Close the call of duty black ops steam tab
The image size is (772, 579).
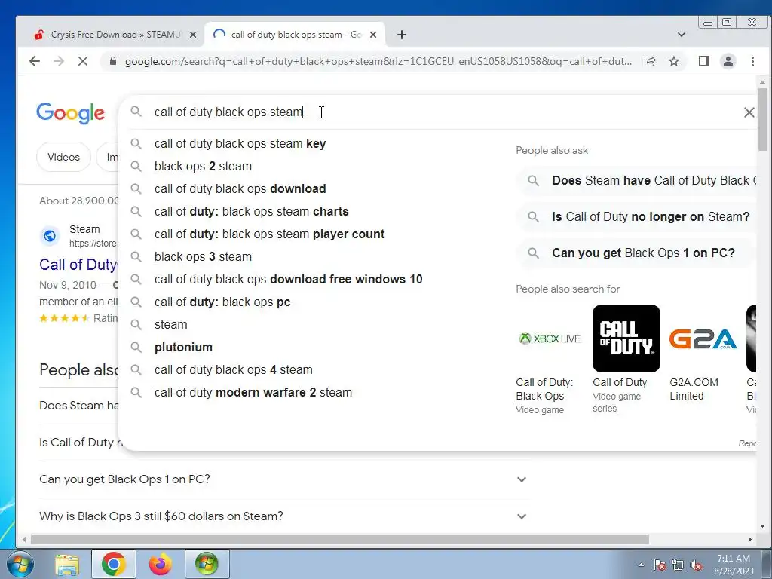tap(373, 35)
